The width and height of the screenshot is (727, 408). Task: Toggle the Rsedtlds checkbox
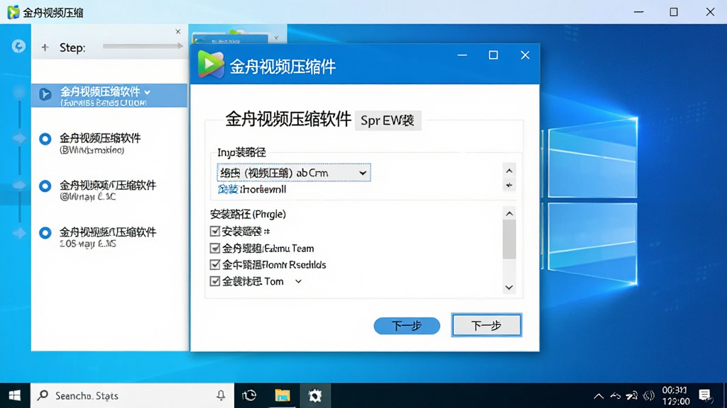(x=214, y=265)
